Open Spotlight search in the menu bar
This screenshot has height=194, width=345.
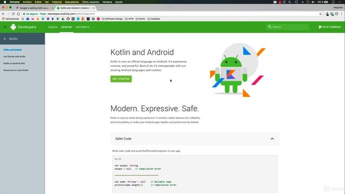click(x=290, y=2)
